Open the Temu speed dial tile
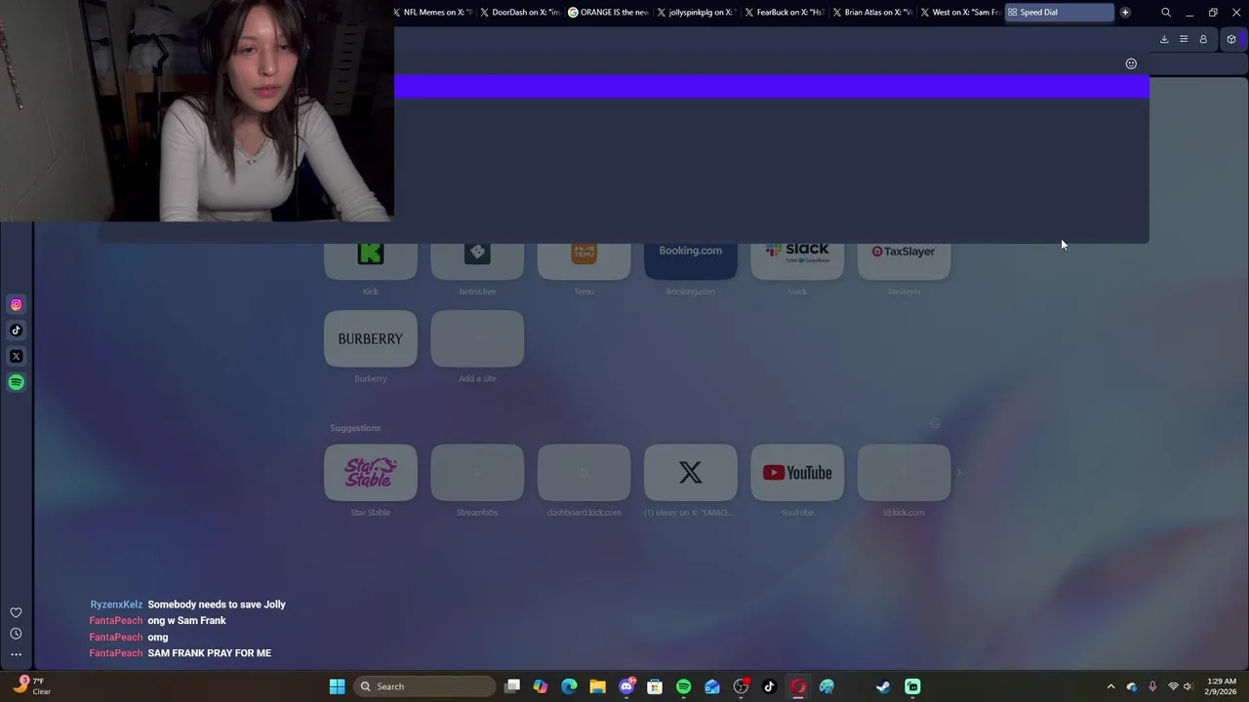 584,261
